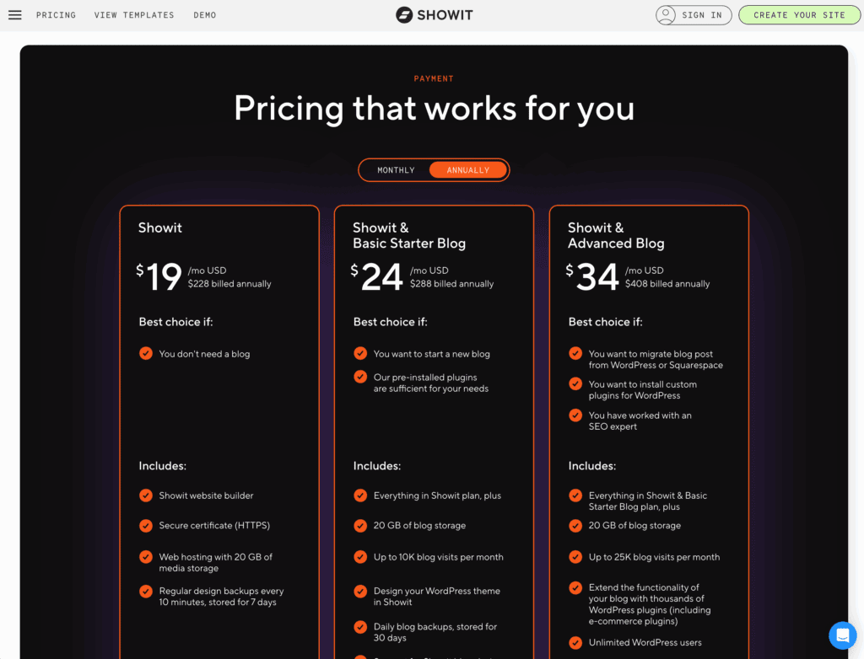Click checkmark beside "You have worked with an SEO expert"
This screenshot has width=864, height=659.
[575, 415]
